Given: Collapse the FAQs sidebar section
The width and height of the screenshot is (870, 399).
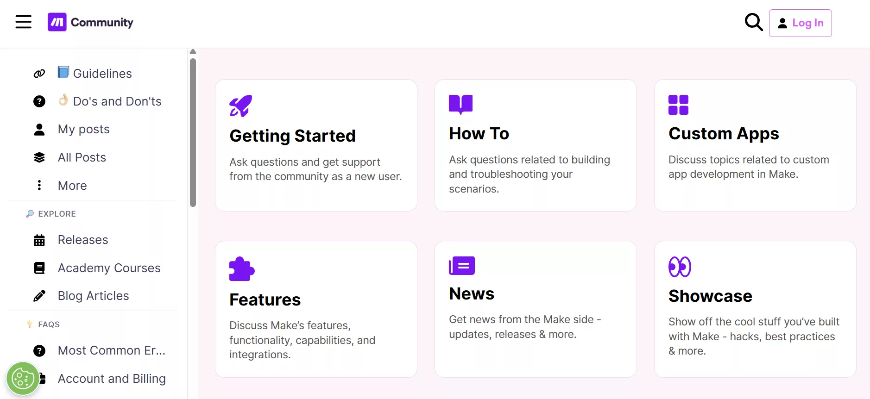Looking at the screenshot, I should tap(49, 324).
